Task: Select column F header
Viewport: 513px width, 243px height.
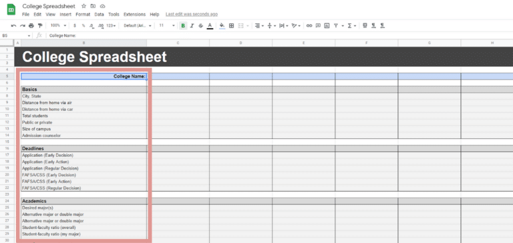Action: [367, 43]
